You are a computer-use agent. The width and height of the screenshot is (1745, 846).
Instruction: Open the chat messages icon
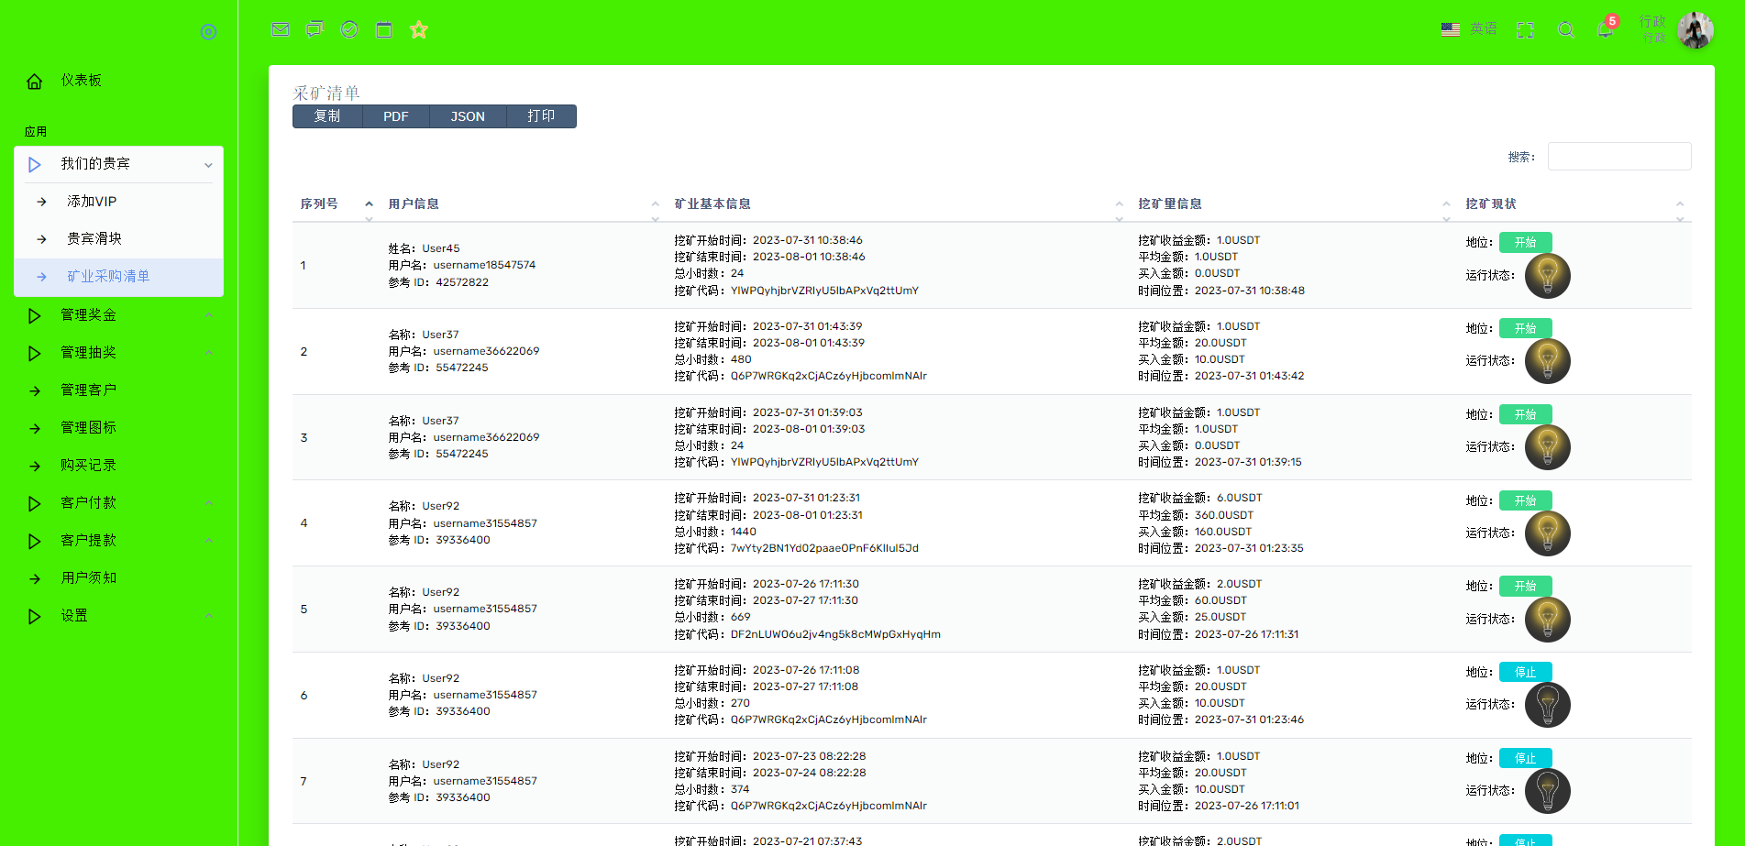[315, 29]
